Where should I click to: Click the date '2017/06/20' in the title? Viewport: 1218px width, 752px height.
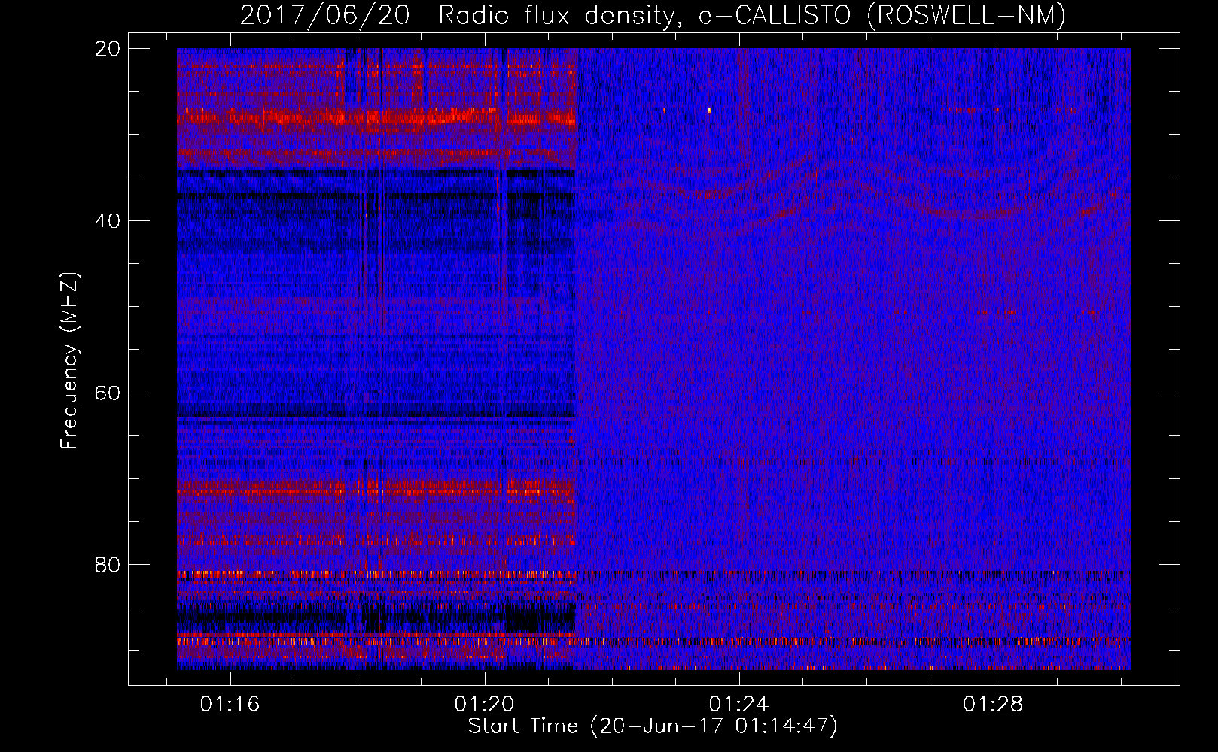tap(324, 15)
